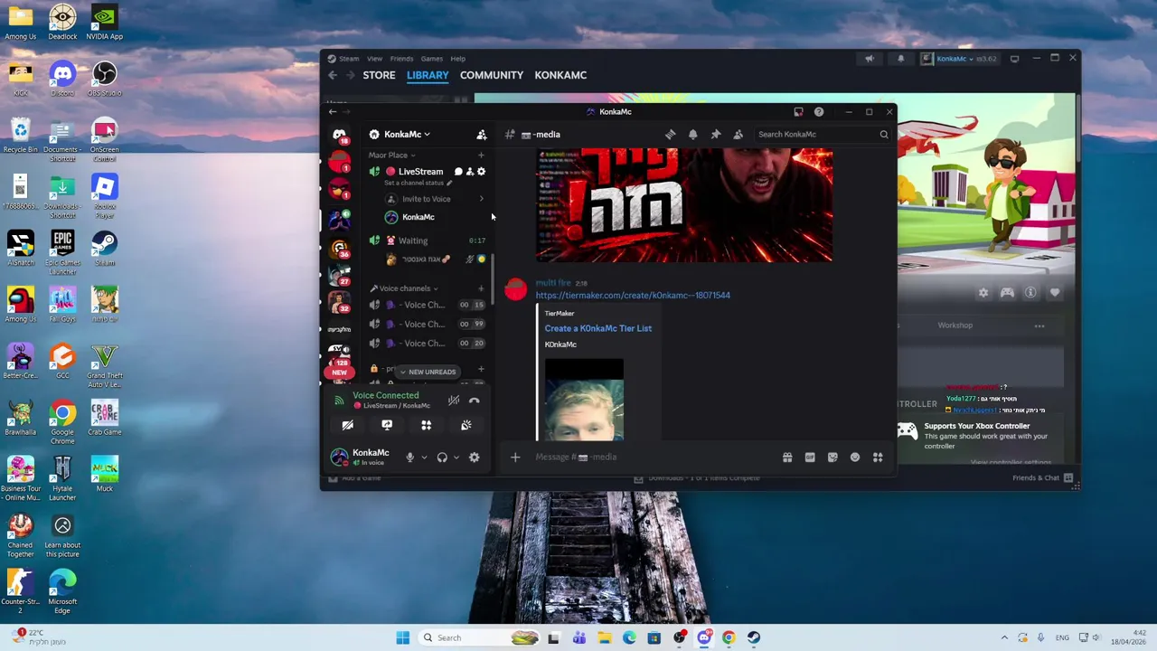Image resolution: width=1157 pixels, height=651 pixels.
Task: Show pinned messages in media channel
Action: pos(715,134)
